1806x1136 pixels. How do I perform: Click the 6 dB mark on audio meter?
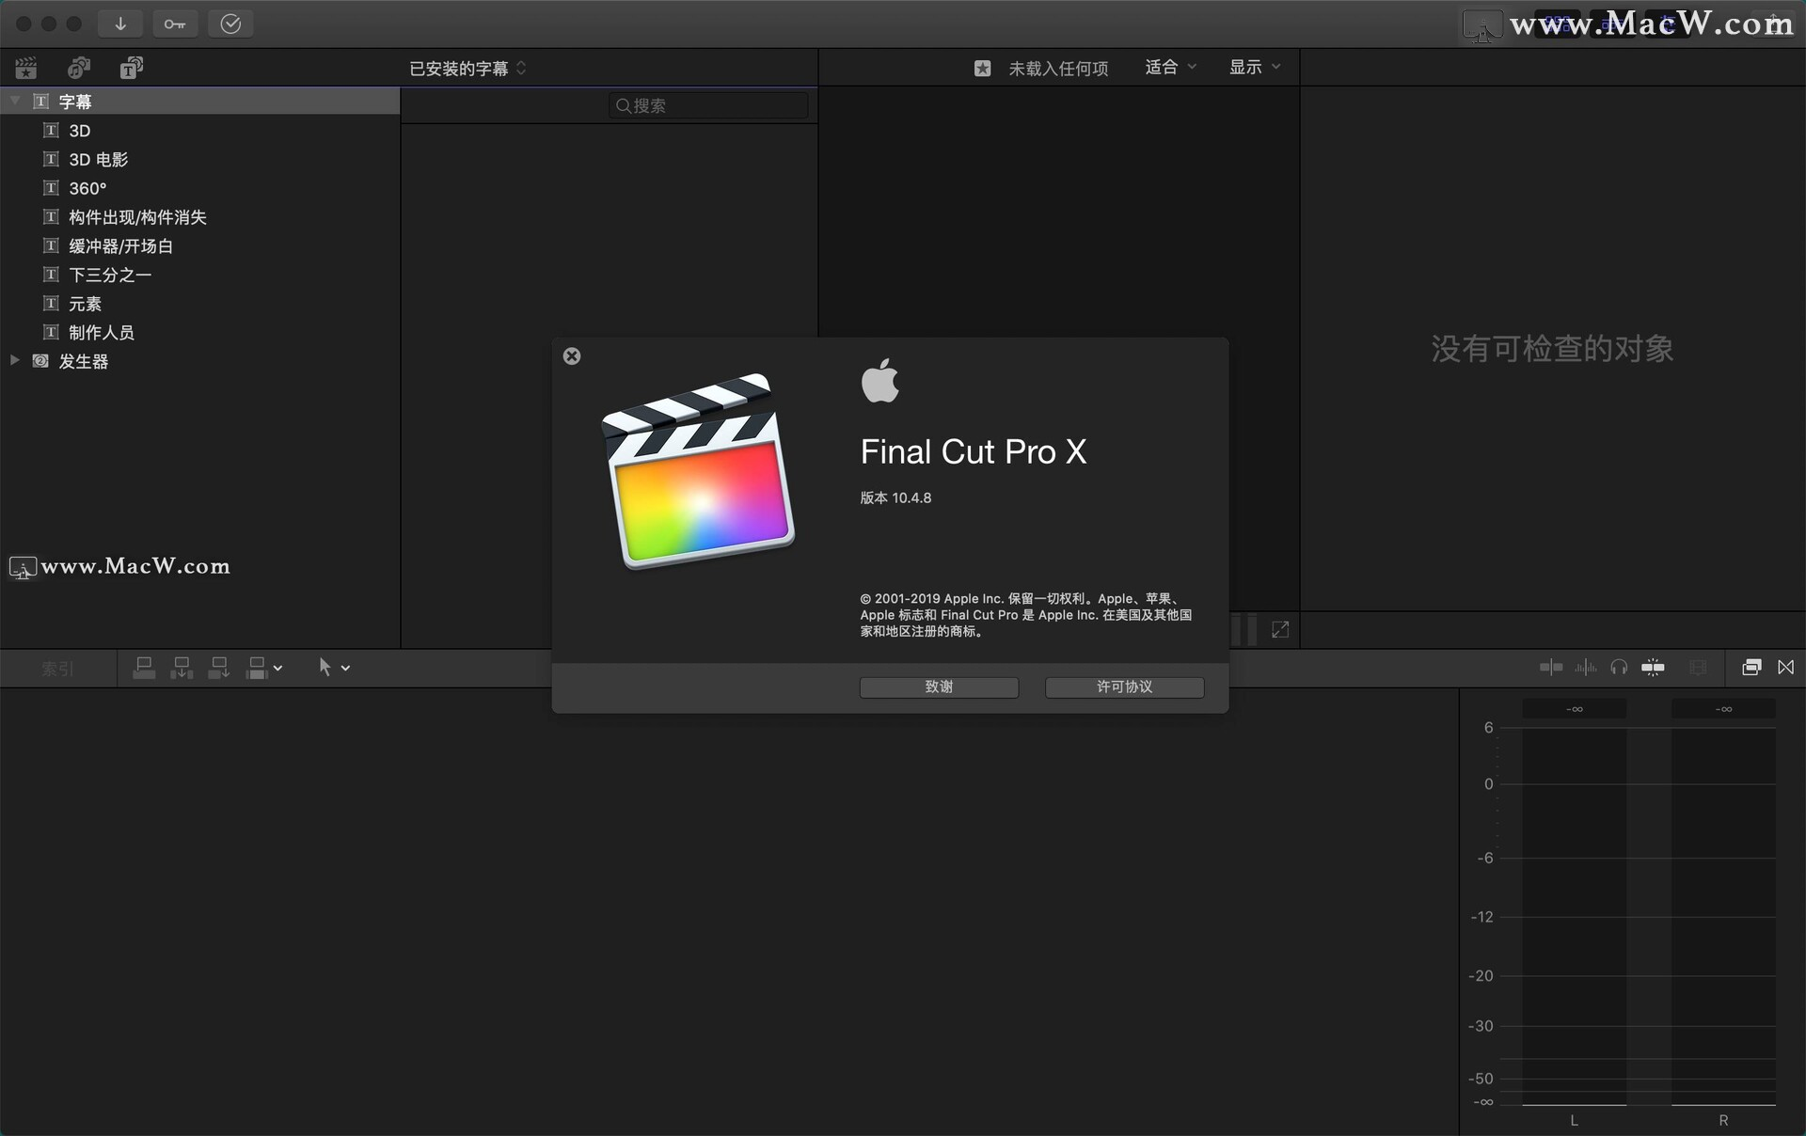pos(1488,727)
